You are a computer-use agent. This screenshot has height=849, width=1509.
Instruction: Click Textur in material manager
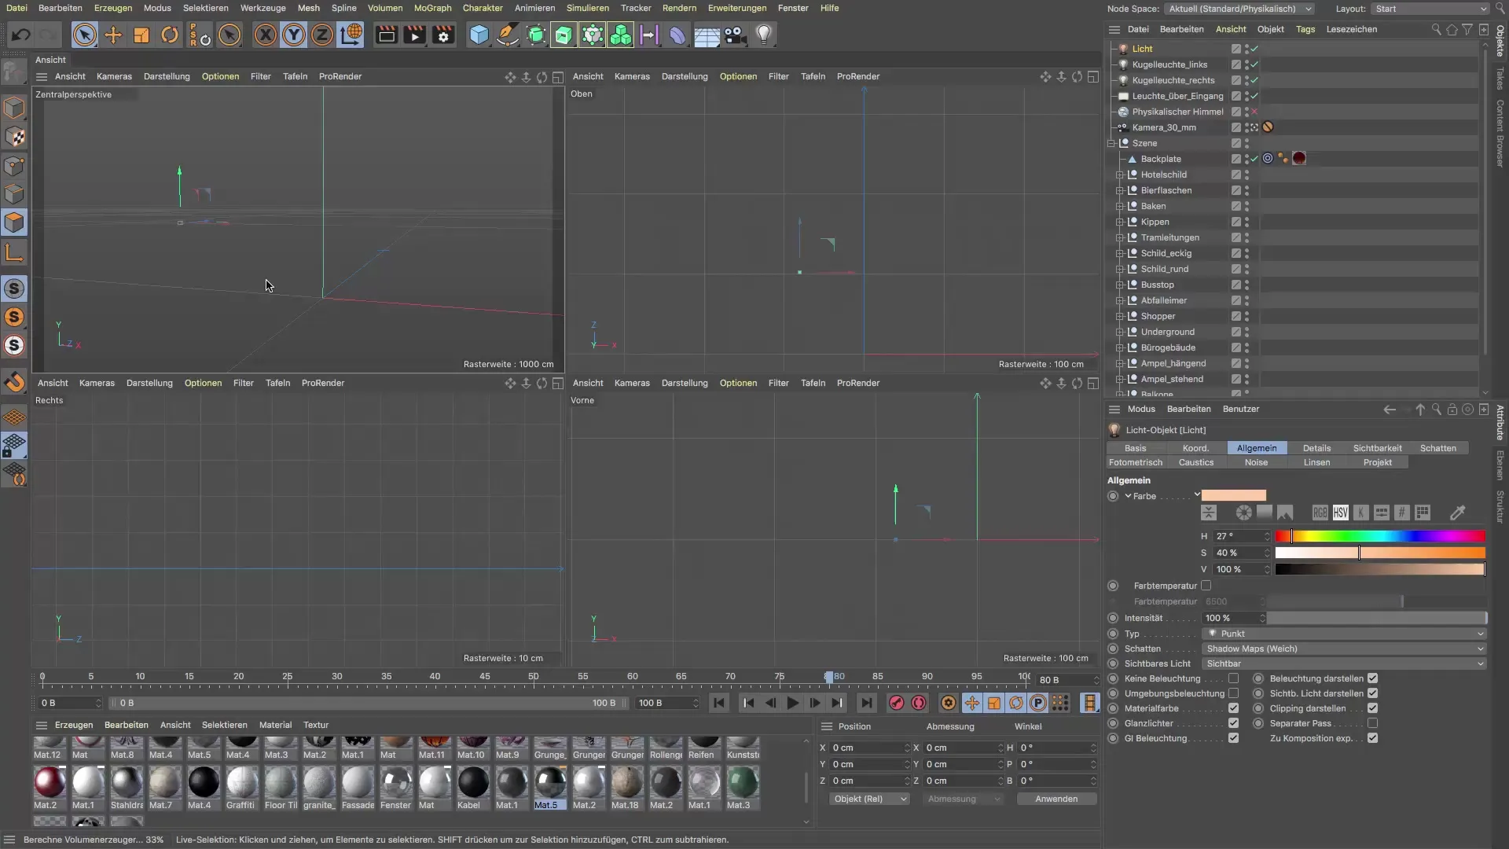(x=316, y=725)
